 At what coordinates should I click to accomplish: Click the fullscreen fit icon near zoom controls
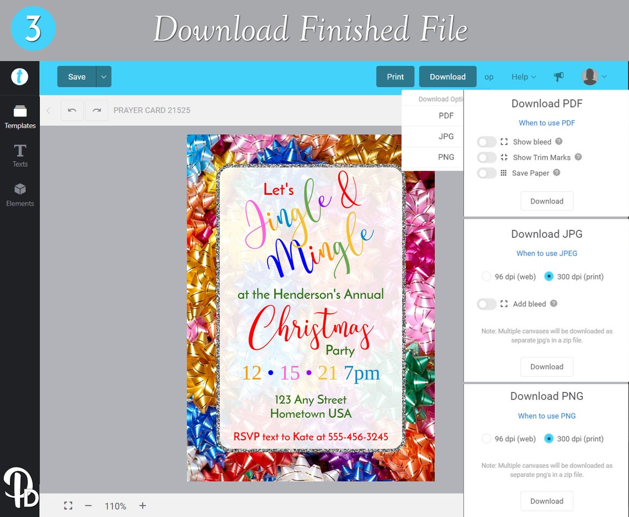(x=68, y=505)
